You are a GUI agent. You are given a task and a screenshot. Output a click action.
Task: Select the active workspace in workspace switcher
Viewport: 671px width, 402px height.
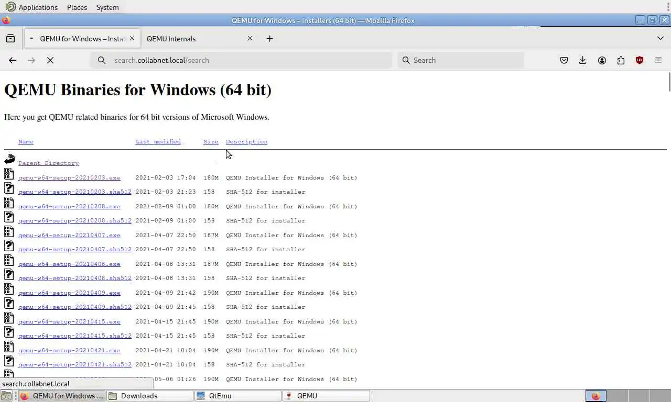pyautogui.click(x=596, y=396)
